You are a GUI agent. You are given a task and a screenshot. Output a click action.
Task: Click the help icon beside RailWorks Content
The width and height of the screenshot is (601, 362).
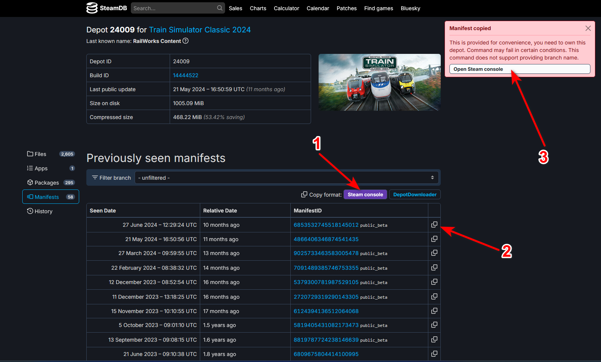click(x=186, y=41)
